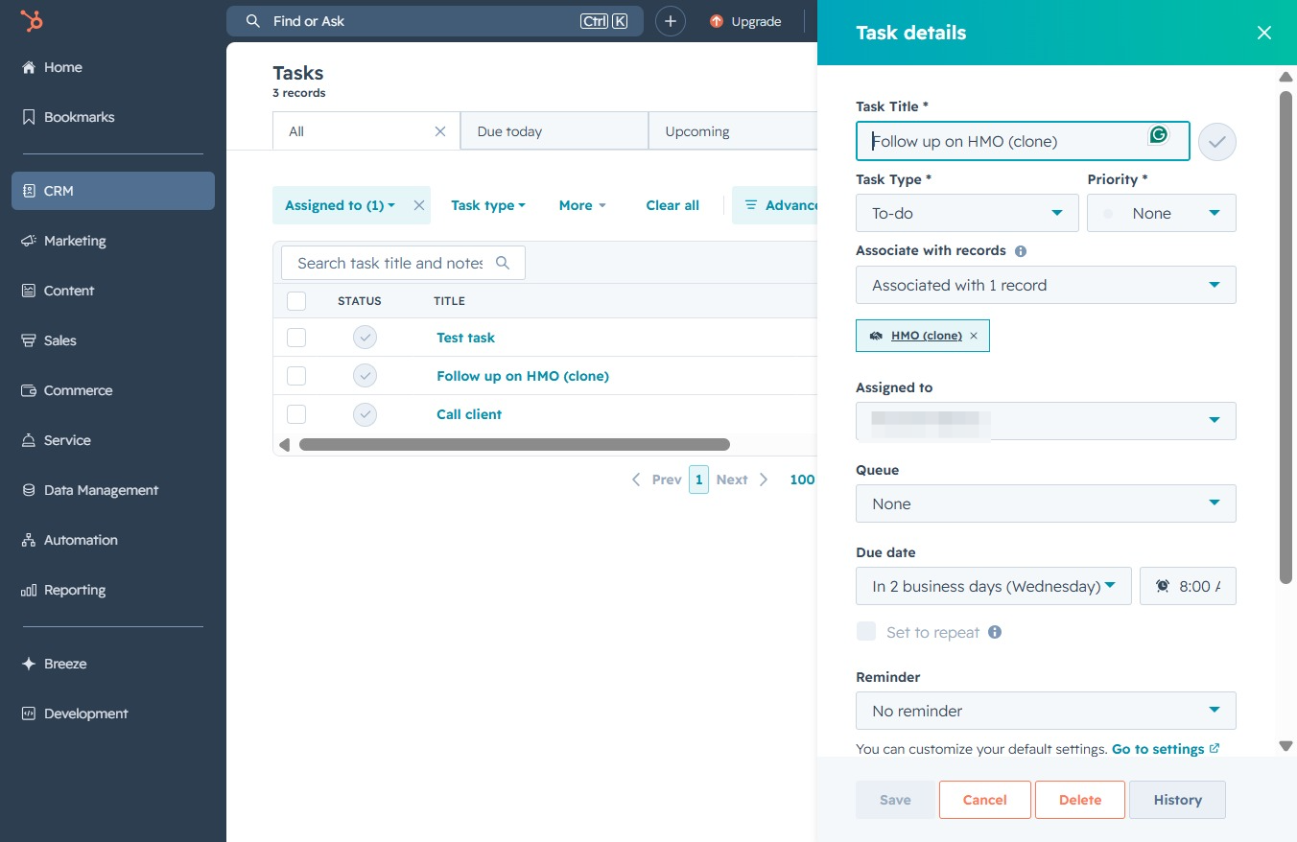
Task: Close the Task details panel
Action: 1264,33
